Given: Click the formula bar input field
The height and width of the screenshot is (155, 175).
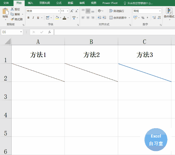Looking at the screenshot, I should coord(115,32).
